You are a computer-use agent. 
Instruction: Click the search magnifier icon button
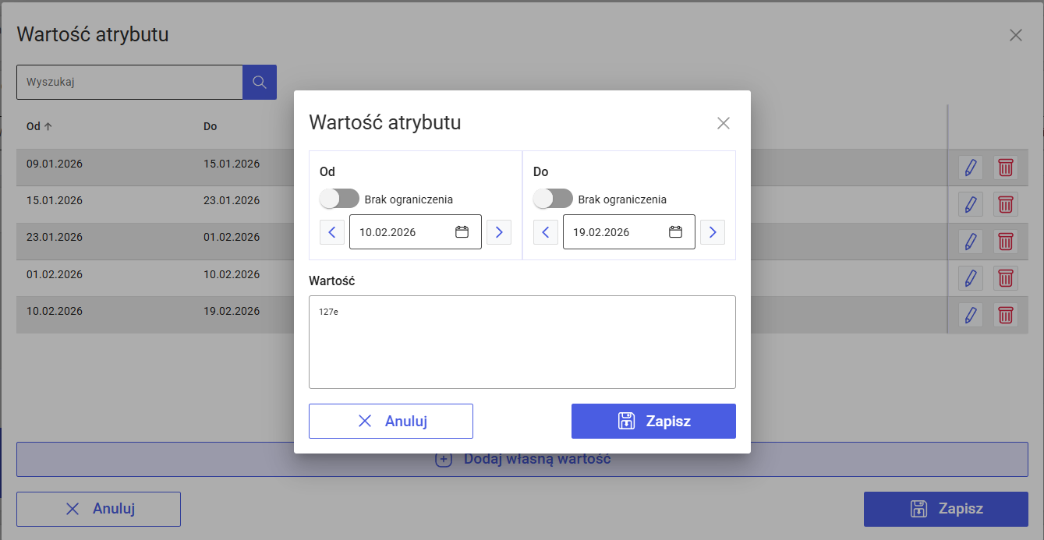260,82
